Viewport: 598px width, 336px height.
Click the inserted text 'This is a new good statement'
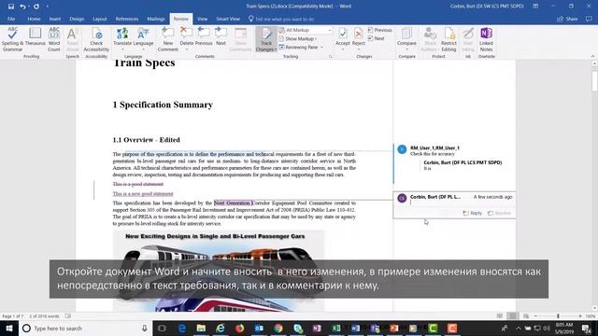pos(143,194)
